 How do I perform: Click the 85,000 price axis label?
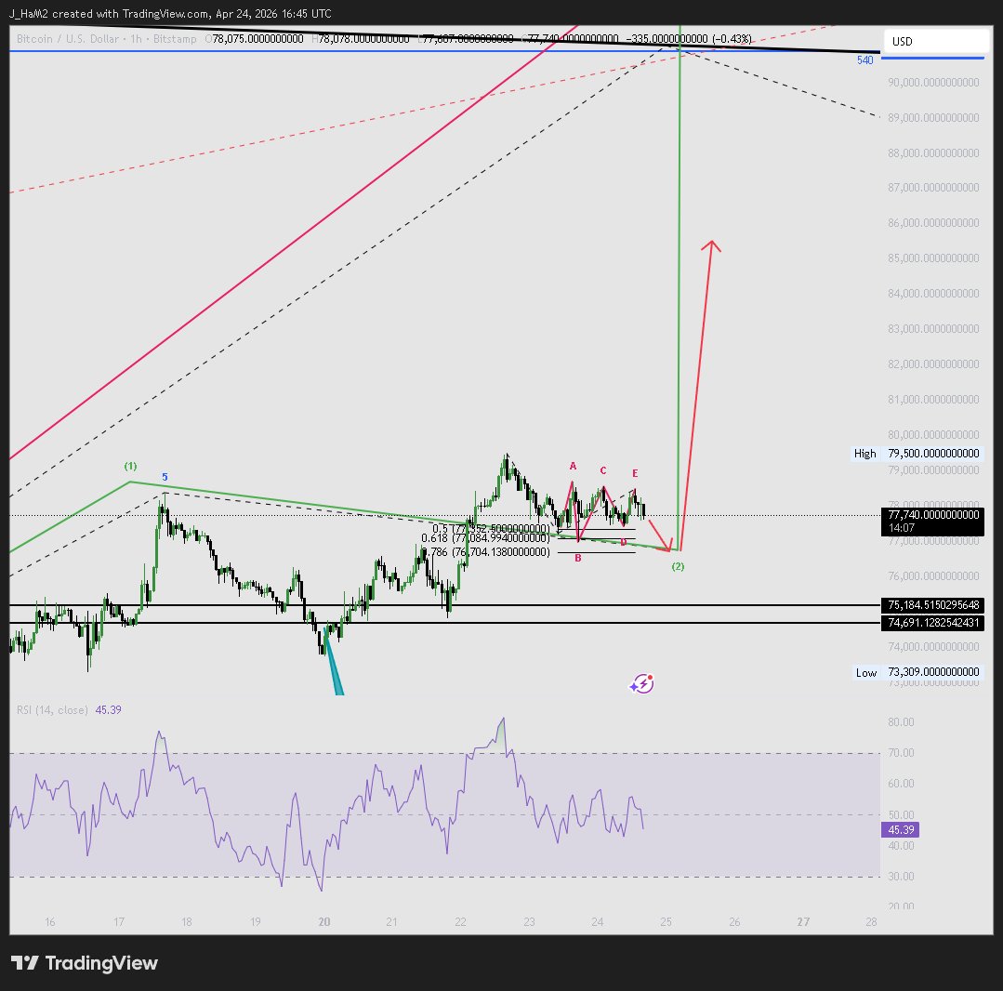(x=933, y=258)
